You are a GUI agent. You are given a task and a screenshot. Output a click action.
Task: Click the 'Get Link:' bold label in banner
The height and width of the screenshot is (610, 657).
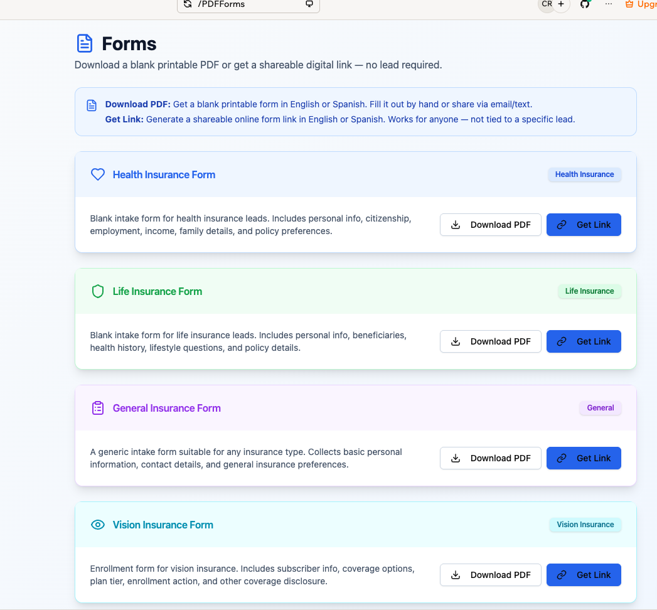pos(124,119)
